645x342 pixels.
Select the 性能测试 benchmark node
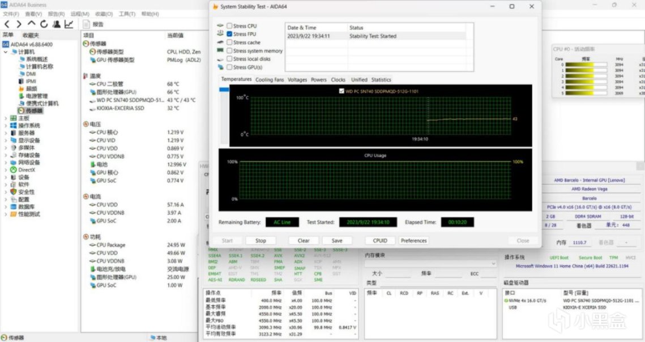[25, 214]
